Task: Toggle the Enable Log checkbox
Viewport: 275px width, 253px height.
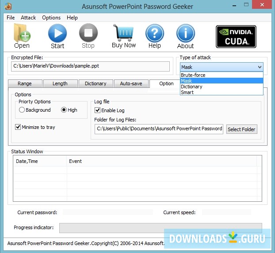Action: 97,110
